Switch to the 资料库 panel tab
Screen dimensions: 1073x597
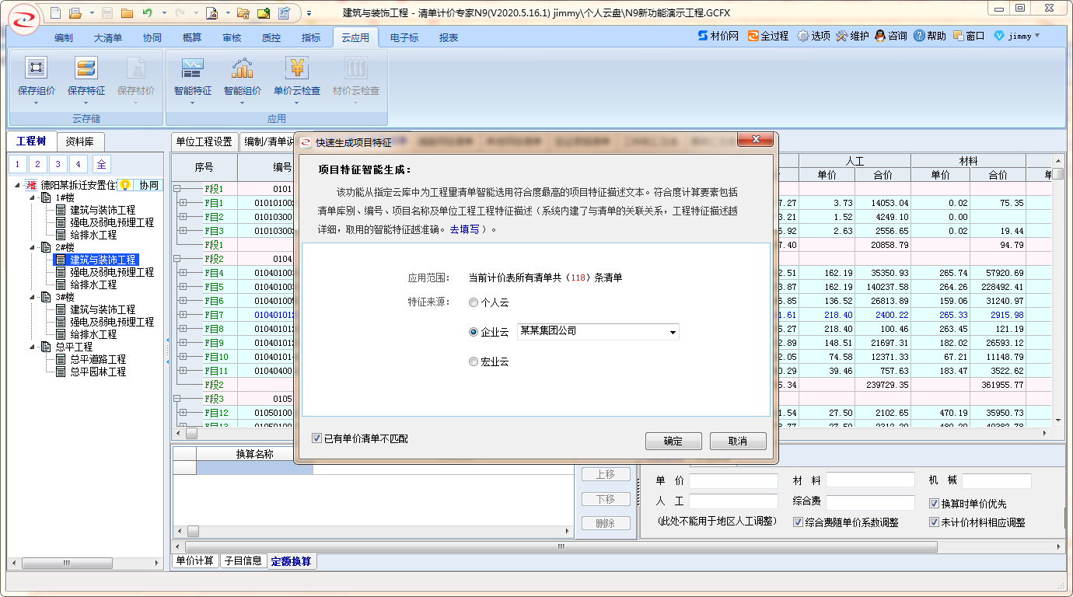point(80,141)
